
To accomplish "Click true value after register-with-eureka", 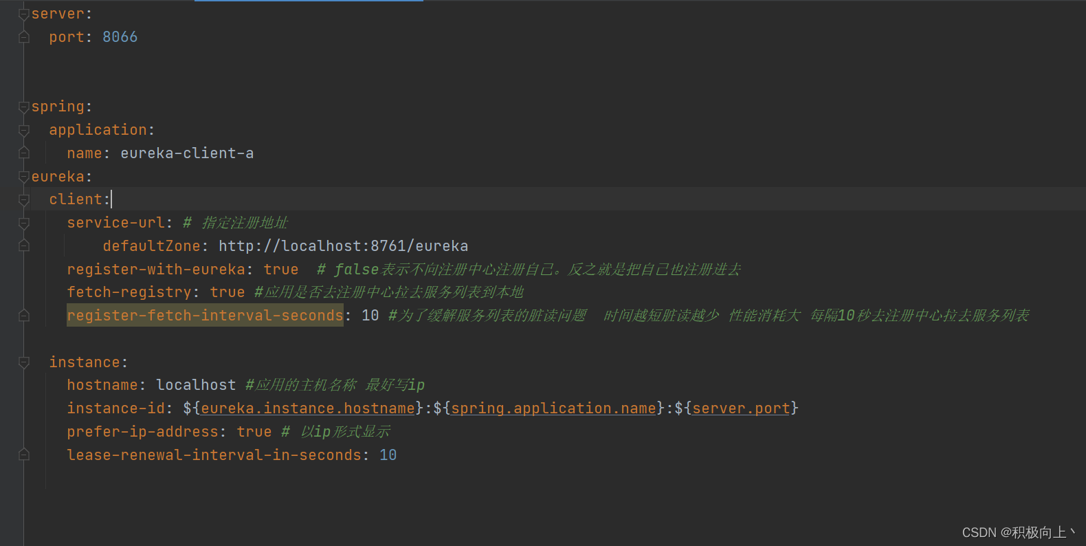I will (x=281, y=270).
